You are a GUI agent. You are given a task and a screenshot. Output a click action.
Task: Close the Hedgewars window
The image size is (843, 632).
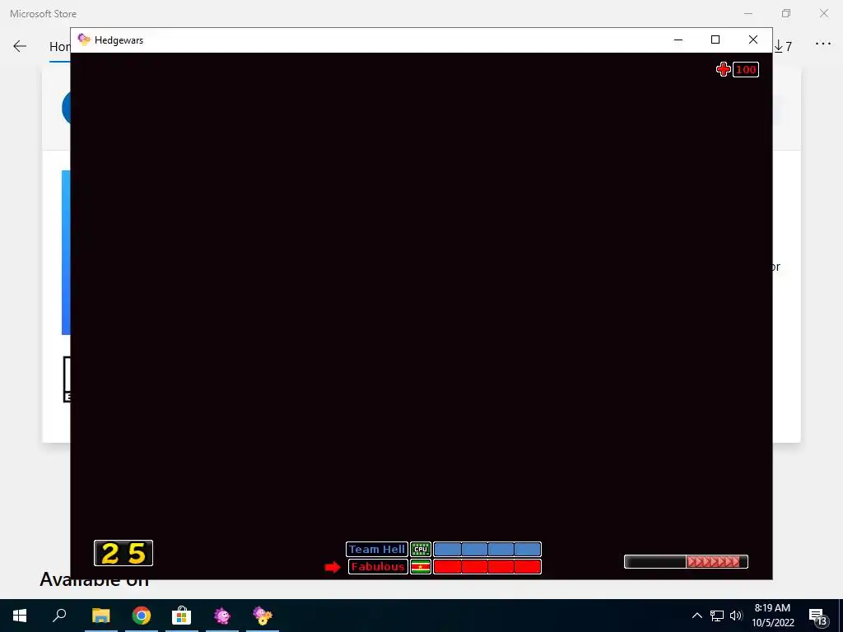753,39
